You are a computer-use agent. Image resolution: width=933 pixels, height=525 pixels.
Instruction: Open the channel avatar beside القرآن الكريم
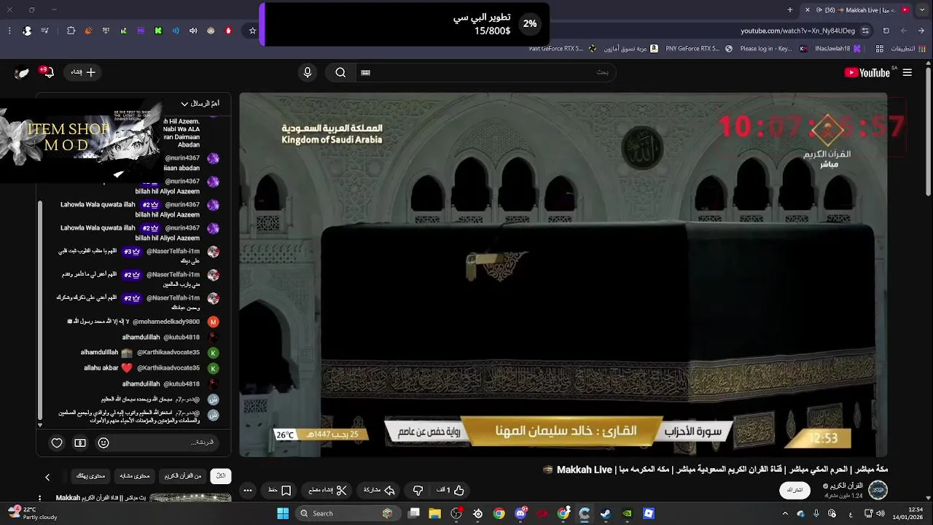click(x=878, y=490)
